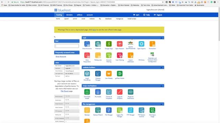This screenshot has height=123, width=220.
Task: Open Email Accounts under frequently accessed areas
Action: (x=61, y=56)
